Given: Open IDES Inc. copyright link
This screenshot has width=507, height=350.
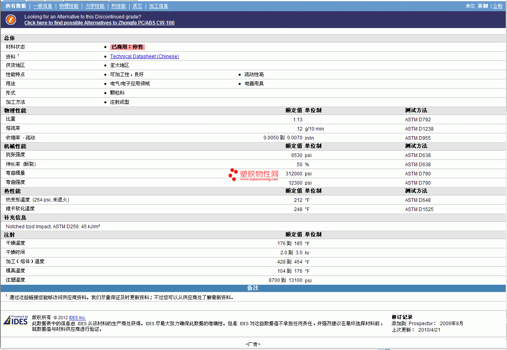Looking at the screenshot, I should click(x=77, y=318).
